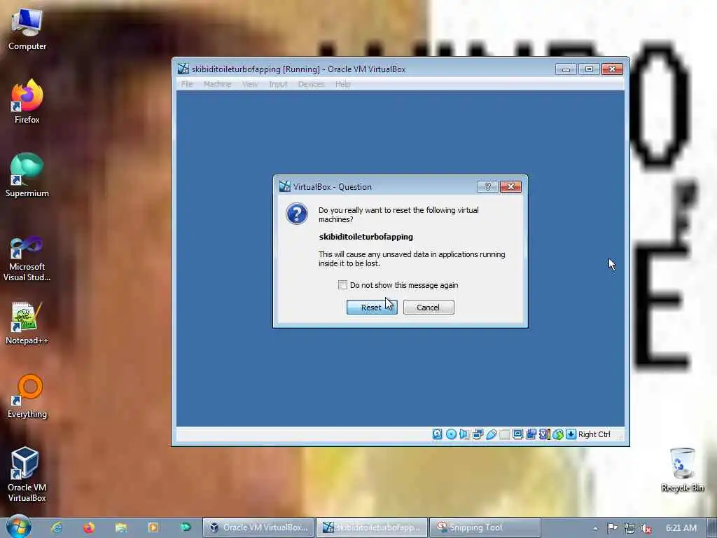Switch to Snipping Tool taskbar button
The image size is (717, 538).
(485, 527)
